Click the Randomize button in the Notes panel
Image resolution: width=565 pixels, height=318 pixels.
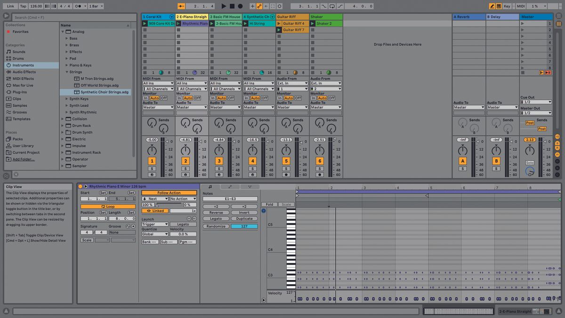(217, 226)
